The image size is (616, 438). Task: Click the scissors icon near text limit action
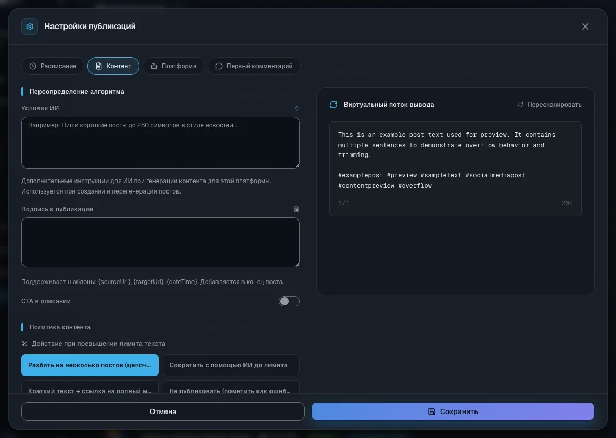(24, 344)
